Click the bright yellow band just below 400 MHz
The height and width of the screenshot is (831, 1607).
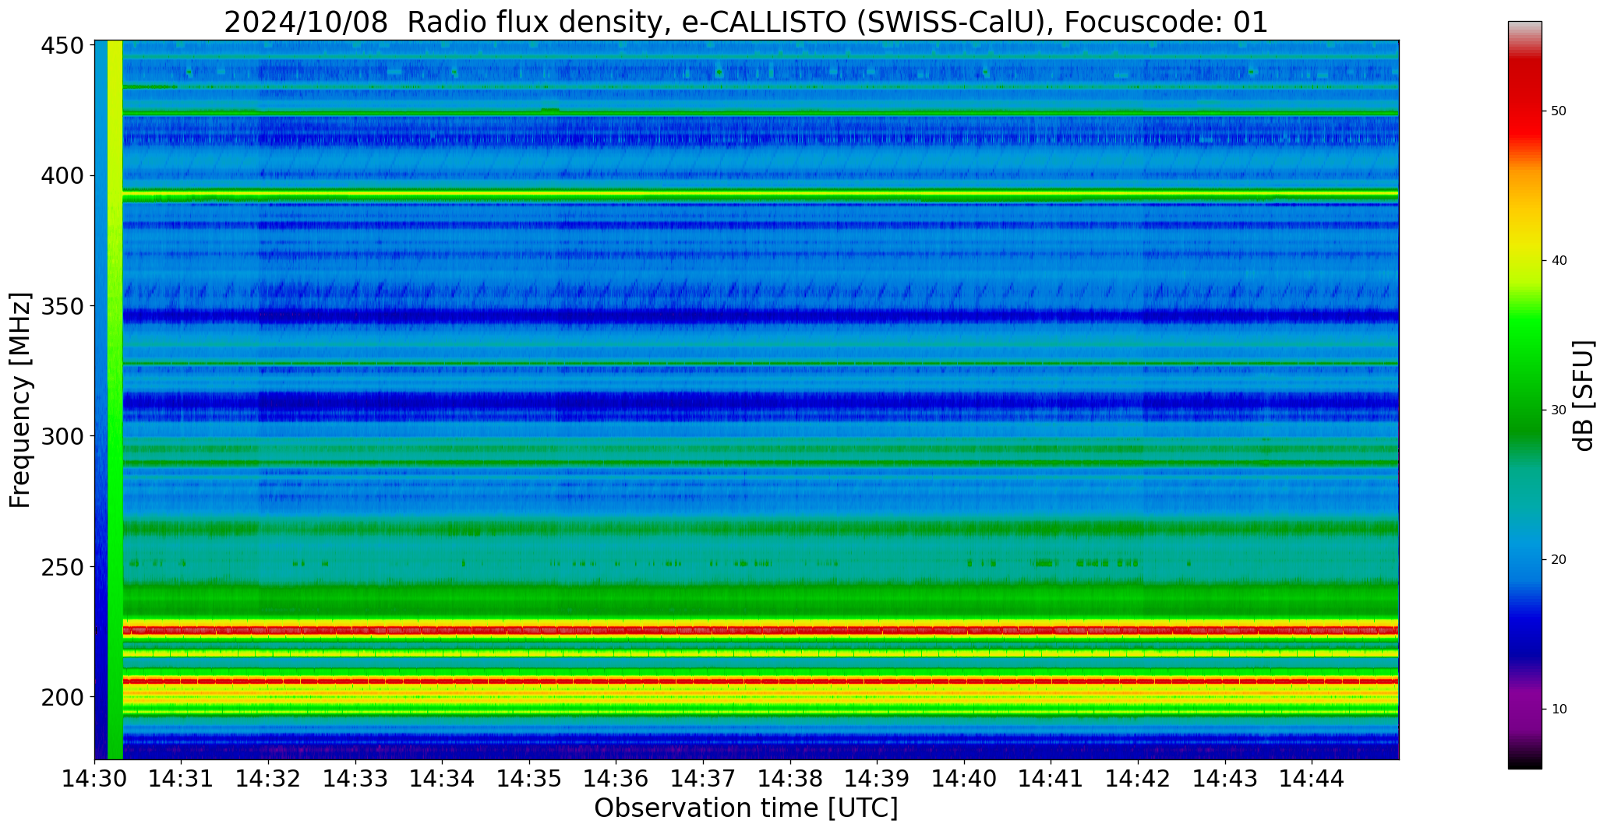click(x=760, y=193)
